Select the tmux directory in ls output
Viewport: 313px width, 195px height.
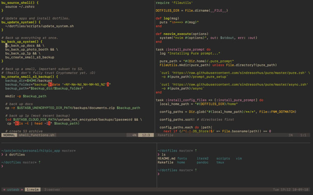point(220,162)
